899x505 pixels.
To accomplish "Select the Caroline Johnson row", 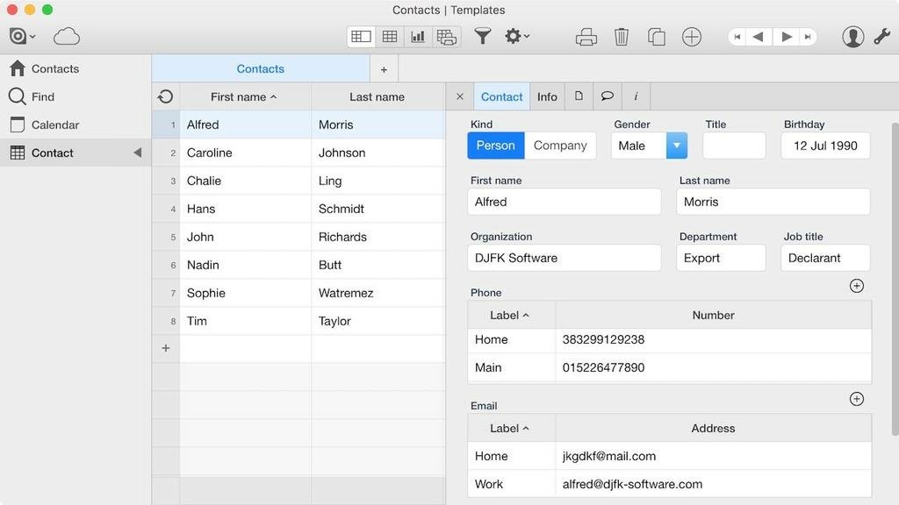I will click(x=298, y=153).
